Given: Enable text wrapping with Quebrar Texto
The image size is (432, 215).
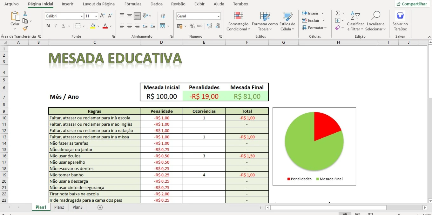Looking at the screenshot, I should 163,16.
